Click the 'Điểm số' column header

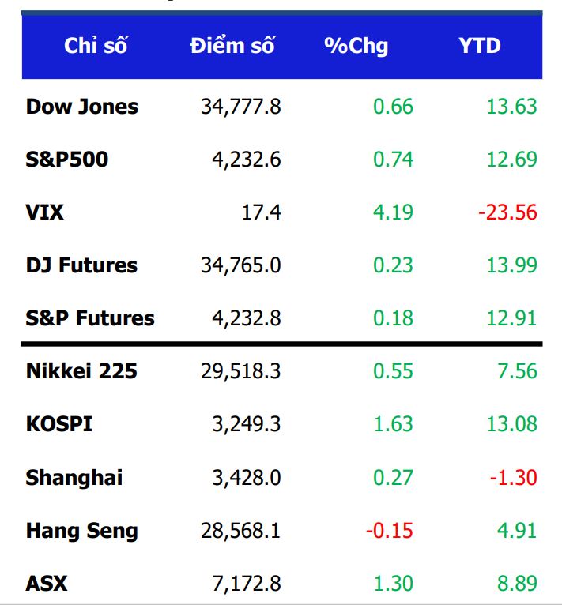232,46
